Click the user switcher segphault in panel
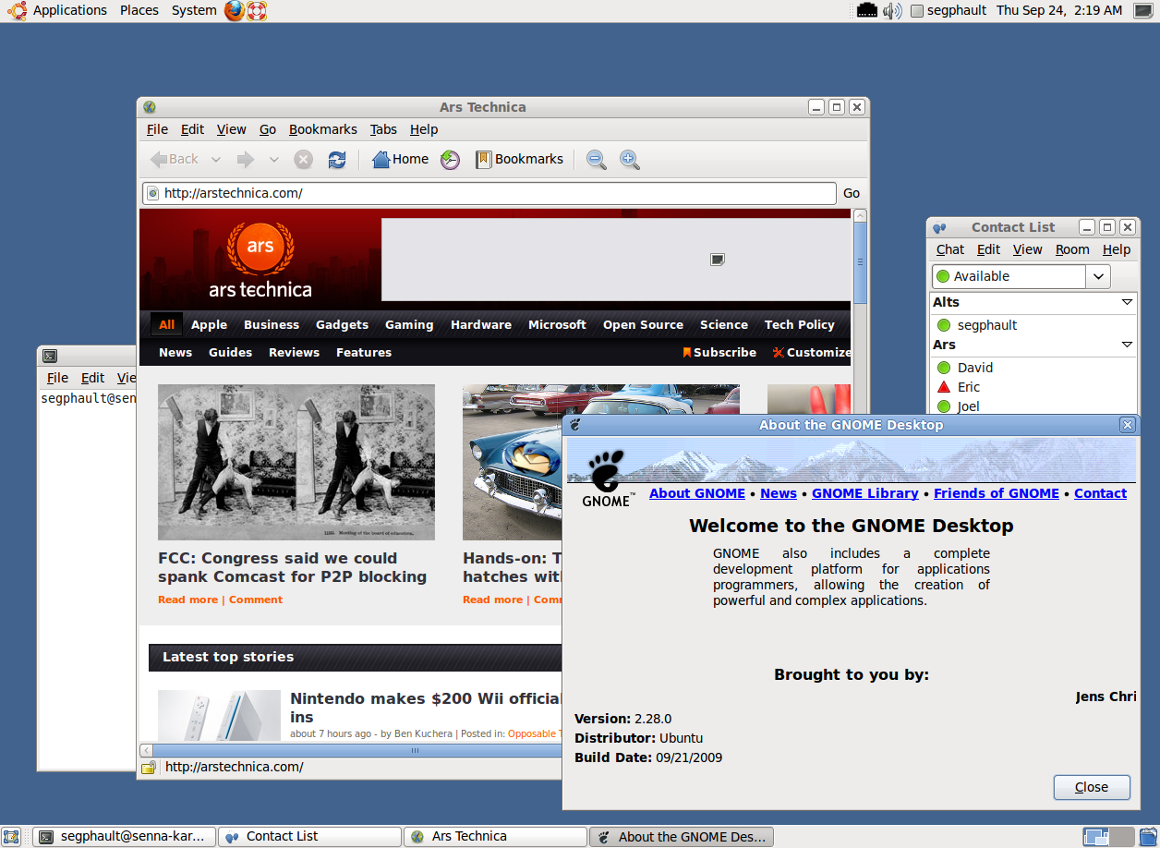The height and width of the screenshot is (848, 1160). (949, 11)
